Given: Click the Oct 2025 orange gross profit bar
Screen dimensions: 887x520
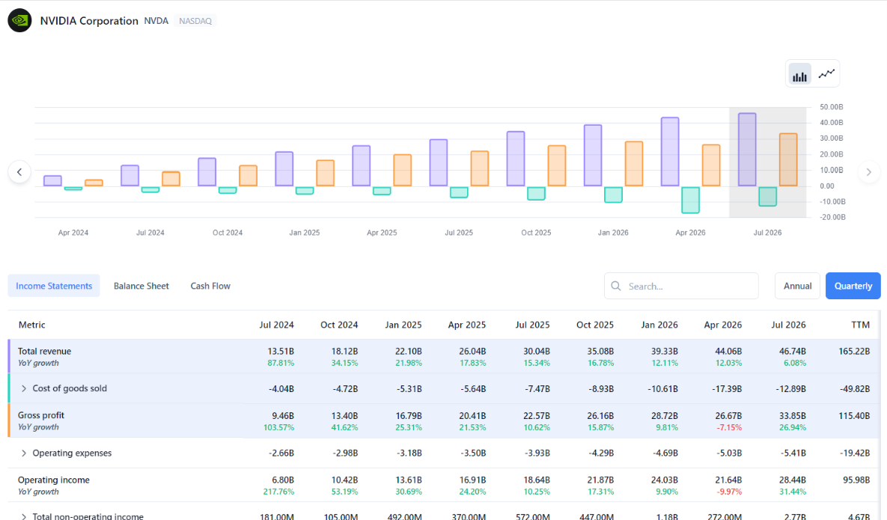Looking at the screenshot, I should 557,165.
